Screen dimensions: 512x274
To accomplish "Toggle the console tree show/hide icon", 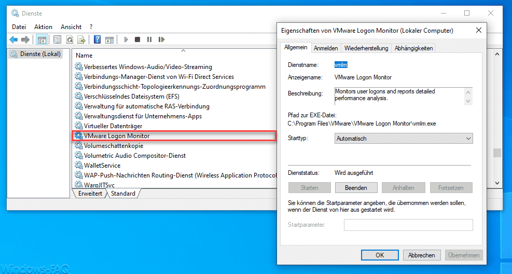I will [42, 40].
